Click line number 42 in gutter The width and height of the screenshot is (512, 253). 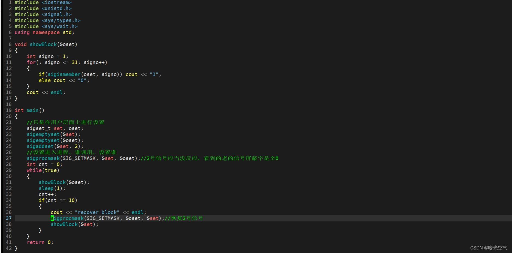point(9,248)
